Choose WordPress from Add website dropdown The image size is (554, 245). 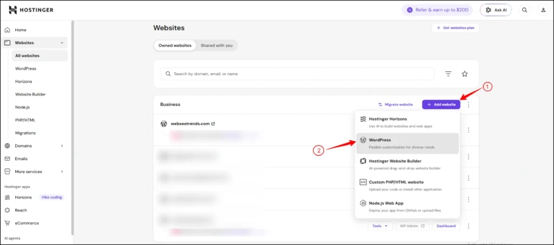point(407,144)
